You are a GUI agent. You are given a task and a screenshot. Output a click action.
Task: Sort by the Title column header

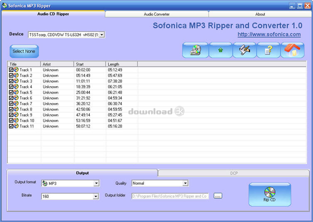[x=24, y=64]
